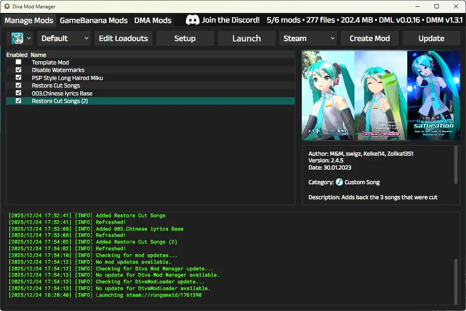Click Create Mod
This screenshot has width=466, height=311.
coord(369,38)
